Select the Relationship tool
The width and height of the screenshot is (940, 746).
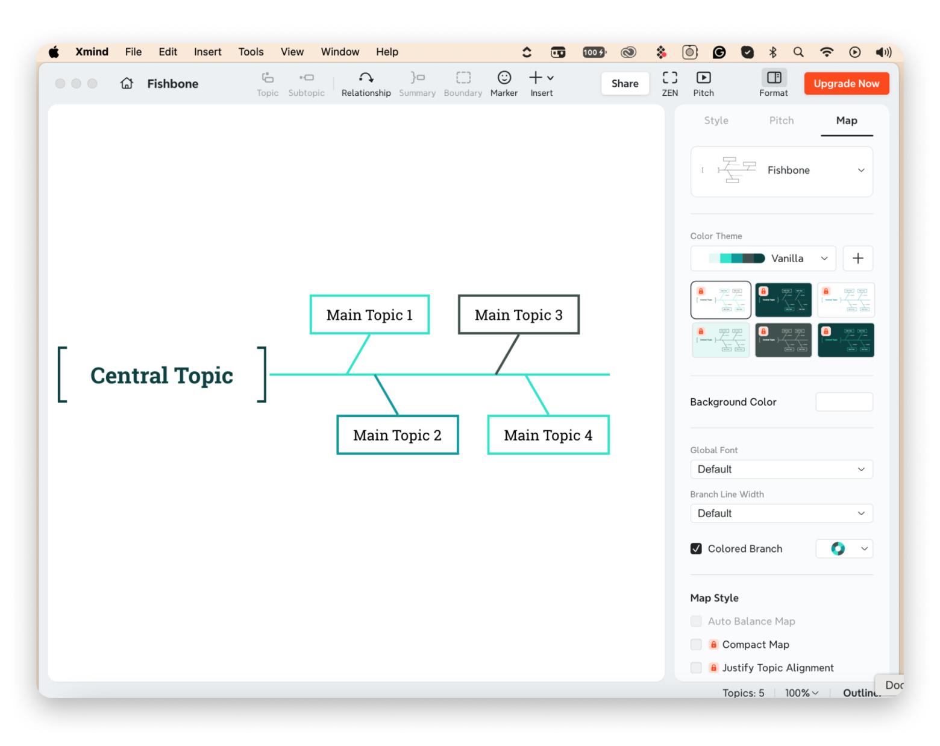tap(366, 84)
